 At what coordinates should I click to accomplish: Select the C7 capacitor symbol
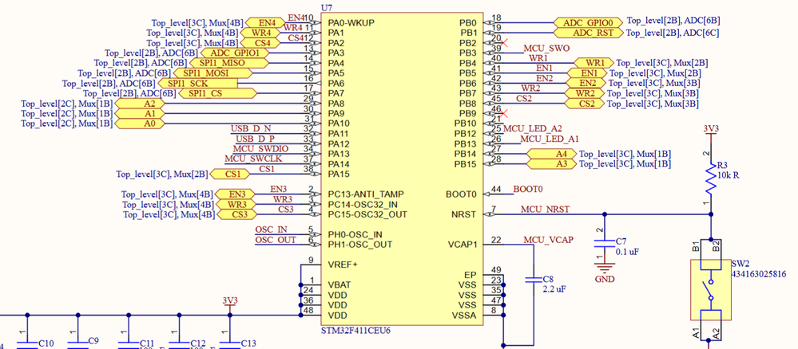[604, 245]
